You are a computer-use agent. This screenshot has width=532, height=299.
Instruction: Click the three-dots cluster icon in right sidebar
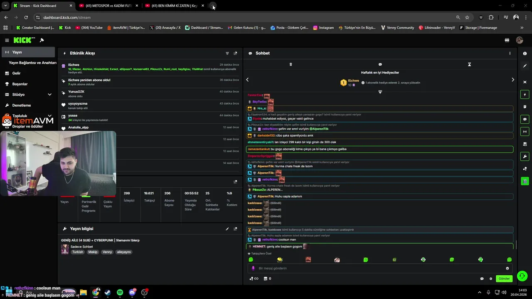click(x=525, y=169)
